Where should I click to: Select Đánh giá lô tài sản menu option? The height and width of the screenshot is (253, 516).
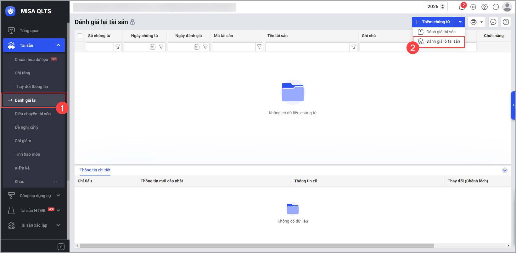pos(439,41)
